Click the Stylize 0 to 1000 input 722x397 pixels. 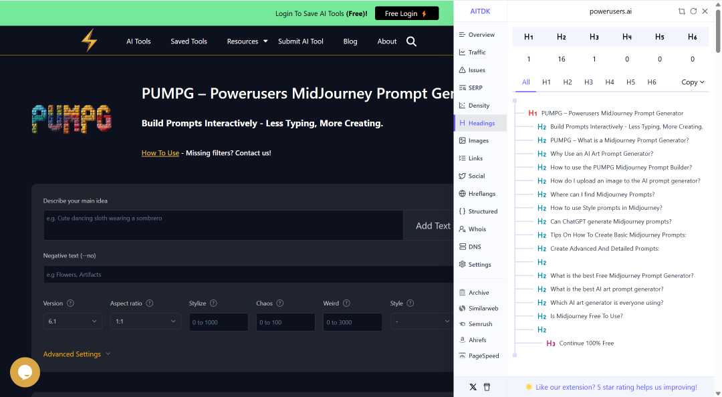coord(219,322)
